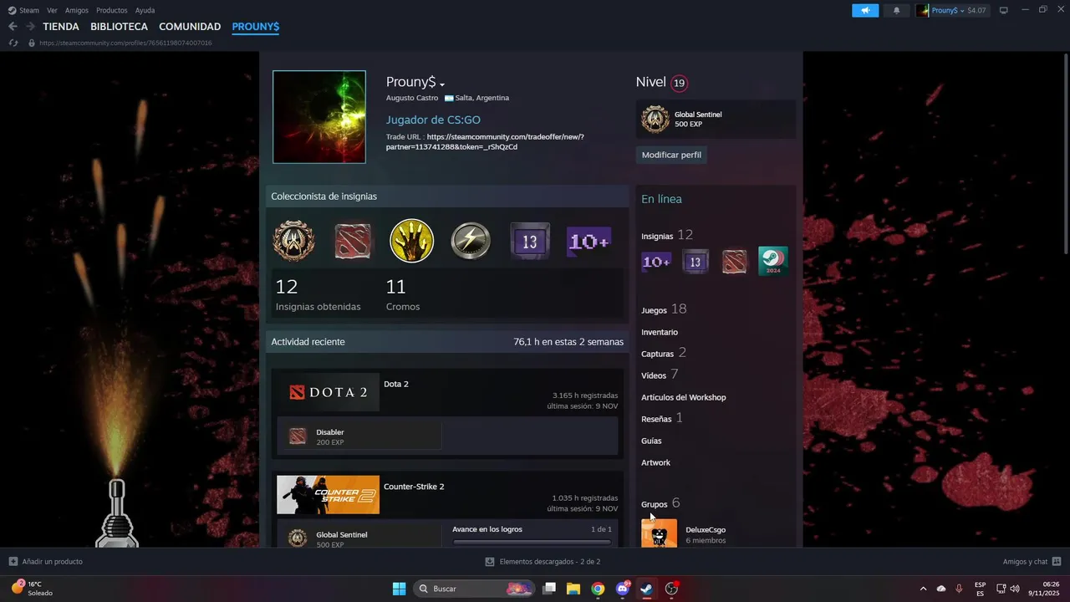This screenshot has width=1070, height=602.
Task: Click the announcements megaphone button
Action: [x=865, y=10]
